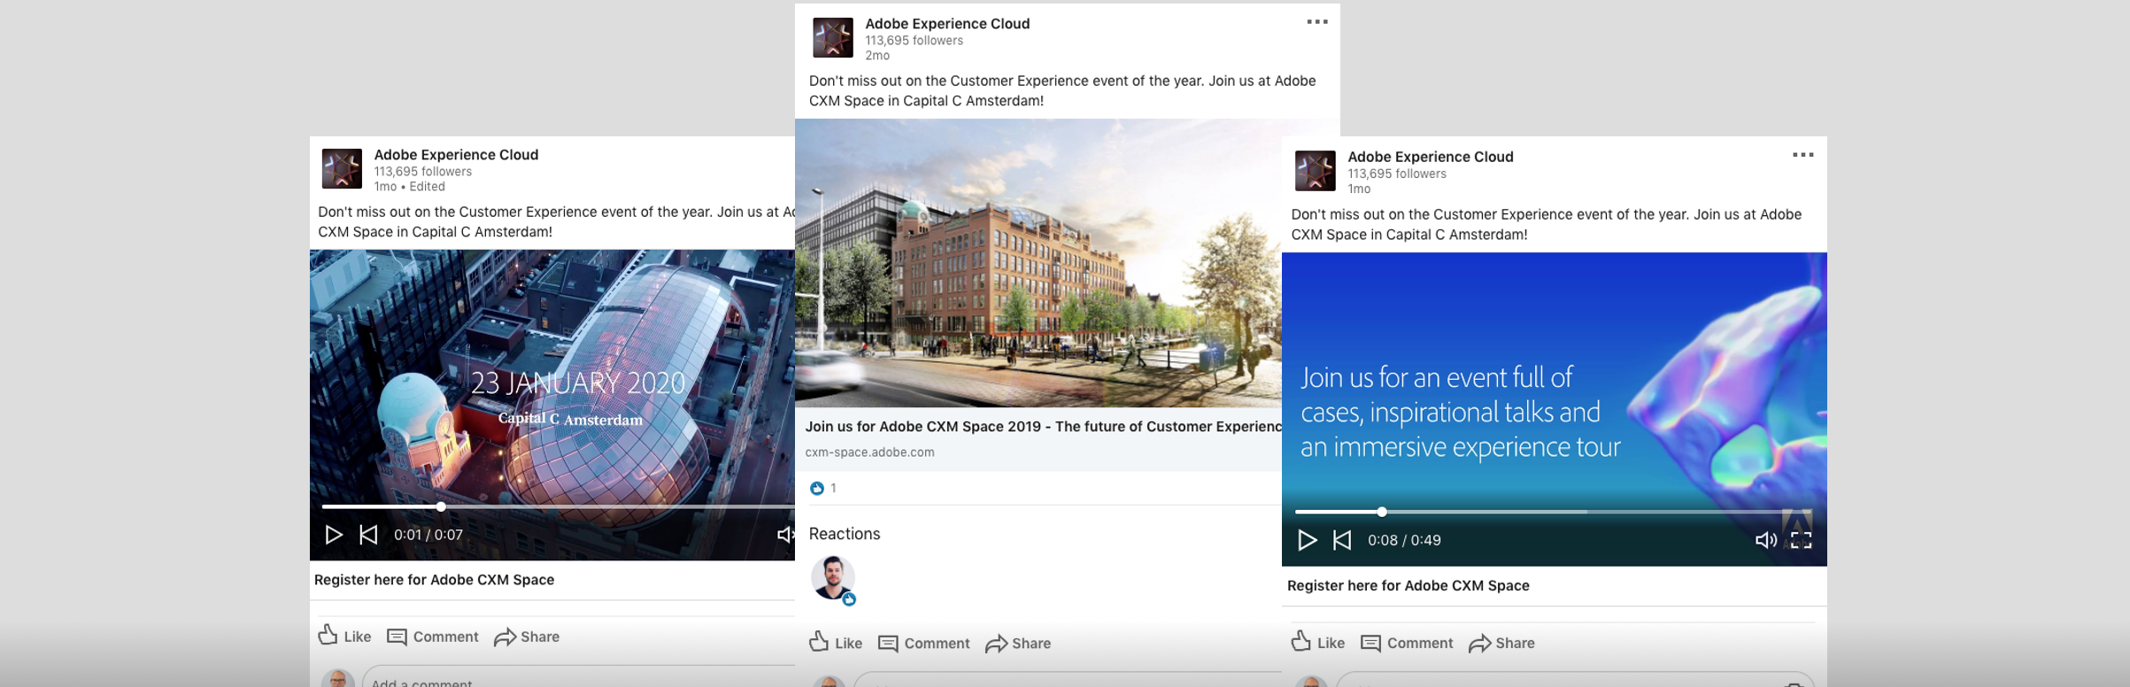This screenshot has width=2130, height=687.
Task: Like the 2mo Amsterdam building post
Action: click(836, 643)
